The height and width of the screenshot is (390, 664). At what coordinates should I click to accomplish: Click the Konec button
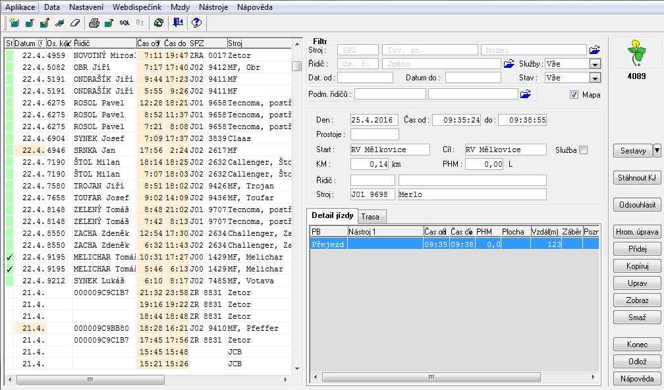[637, 345]
